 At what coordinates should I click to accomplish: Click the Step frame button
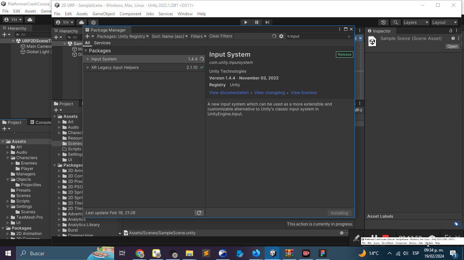(x=267, y=22)
